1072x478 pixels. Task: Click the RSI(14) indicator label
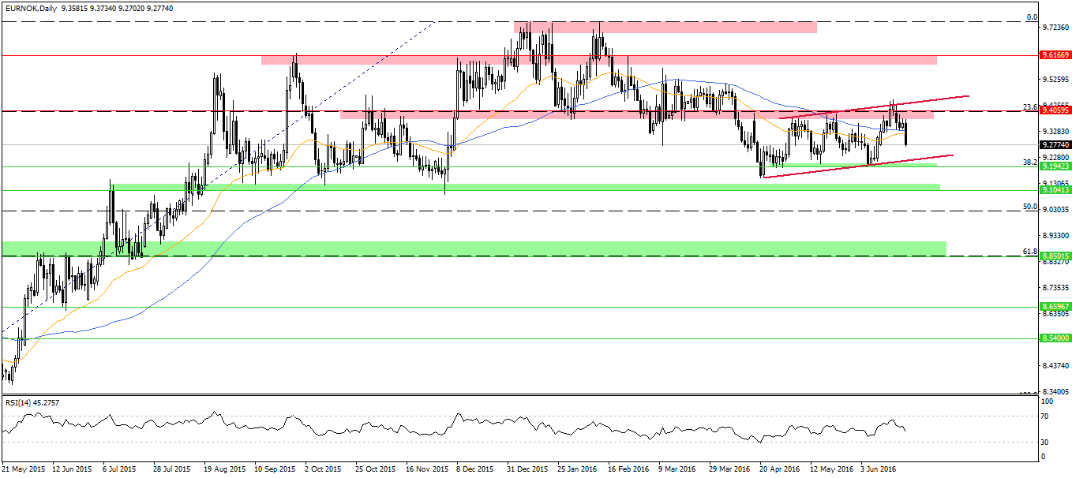tap(32, 403)
